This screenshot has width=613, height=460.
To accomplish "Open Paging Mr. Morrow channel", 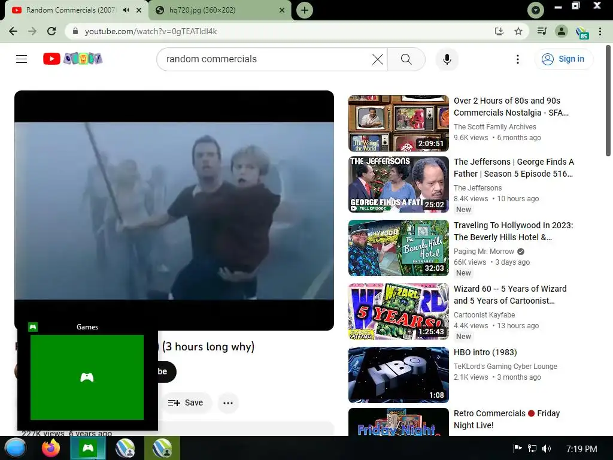I will (x=484, y=251).
